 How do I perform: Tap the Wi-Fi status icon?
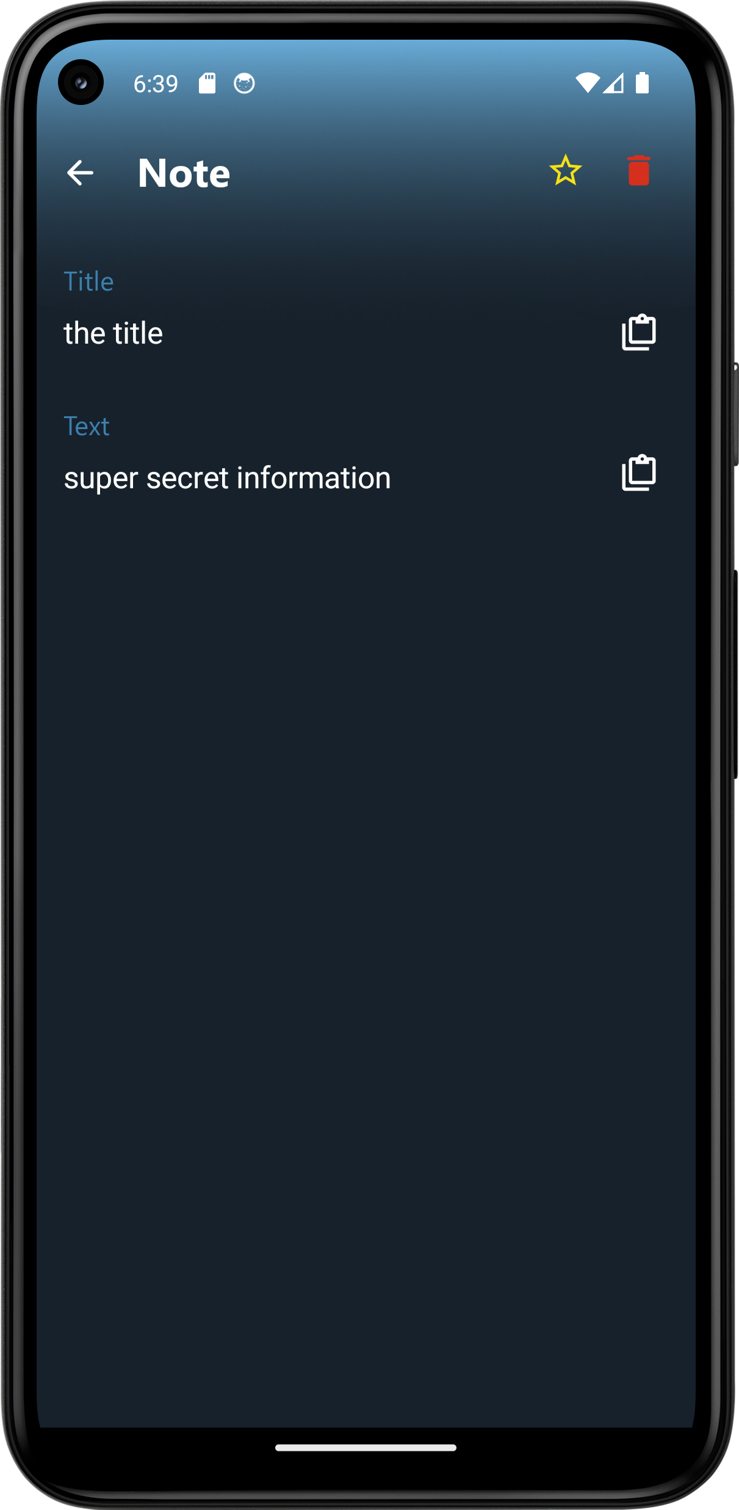coord(587,83)
